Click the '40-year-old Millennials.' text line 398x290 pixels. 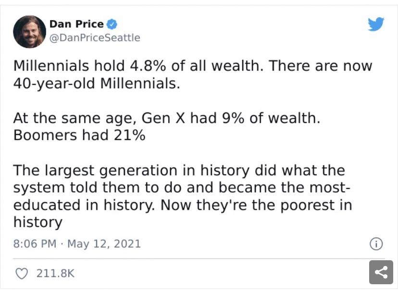(96, 83)
